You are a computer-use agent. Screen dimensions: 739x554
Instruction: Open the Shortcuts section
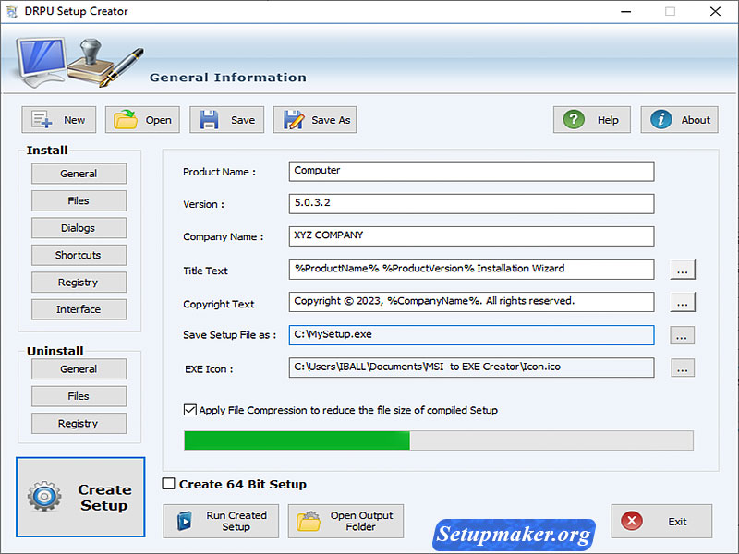point(79,255)
